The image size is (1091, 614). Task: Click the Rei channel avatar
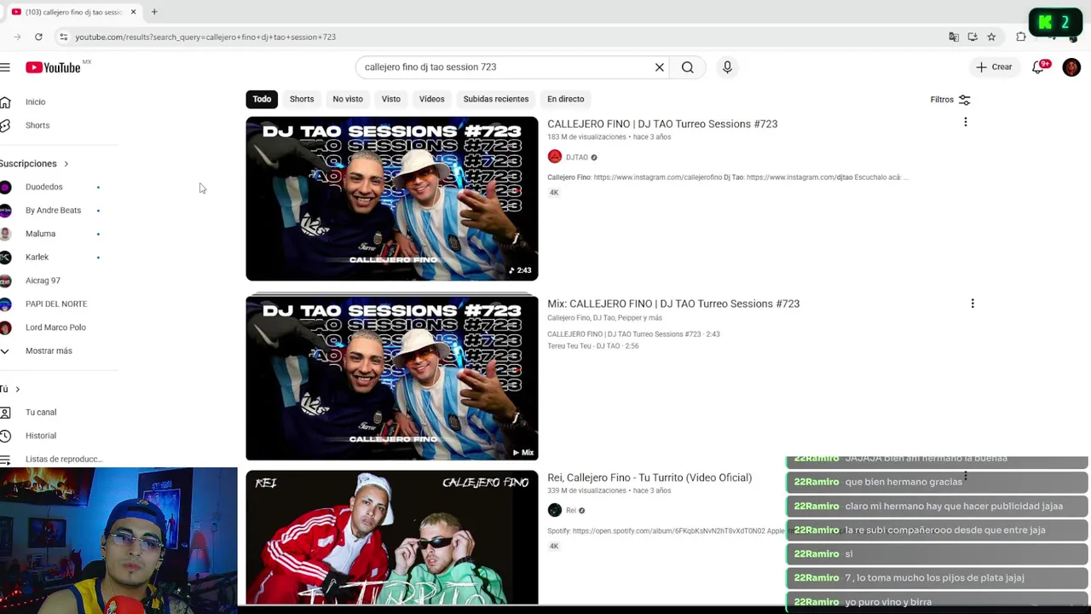point(555,510)
